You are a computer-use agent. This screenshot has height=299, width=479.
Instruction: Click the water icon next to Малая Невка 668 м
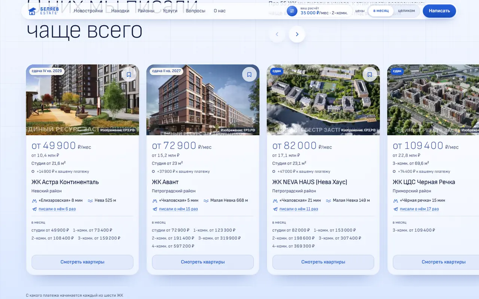click(206, 200)
